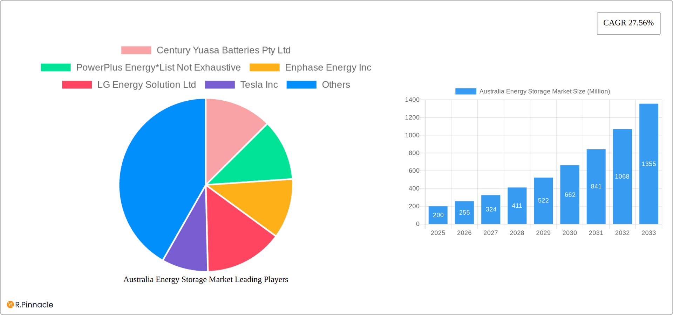
Task: Select the Enphase Energy Inc legend entry
Action: pyautogui.click(x=328, y=67)
